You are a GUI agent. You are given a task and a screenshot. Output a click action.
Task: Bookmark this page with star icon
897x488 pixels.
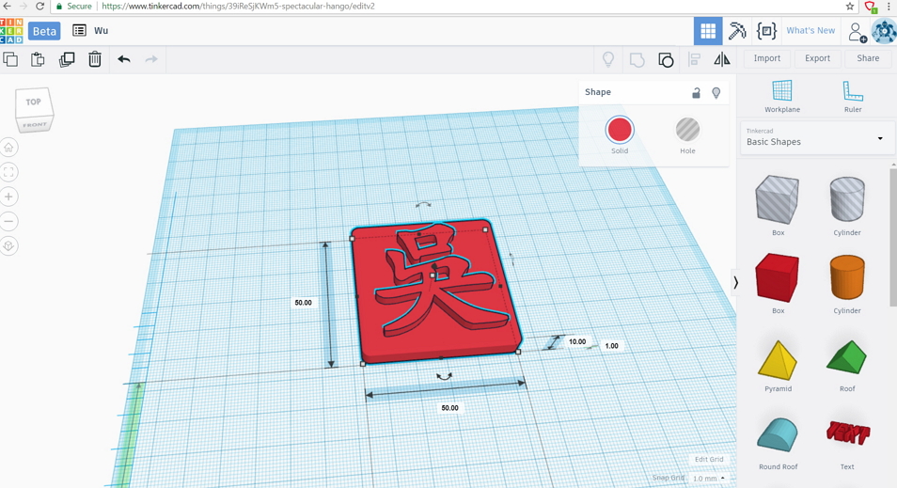click(850, 7)
